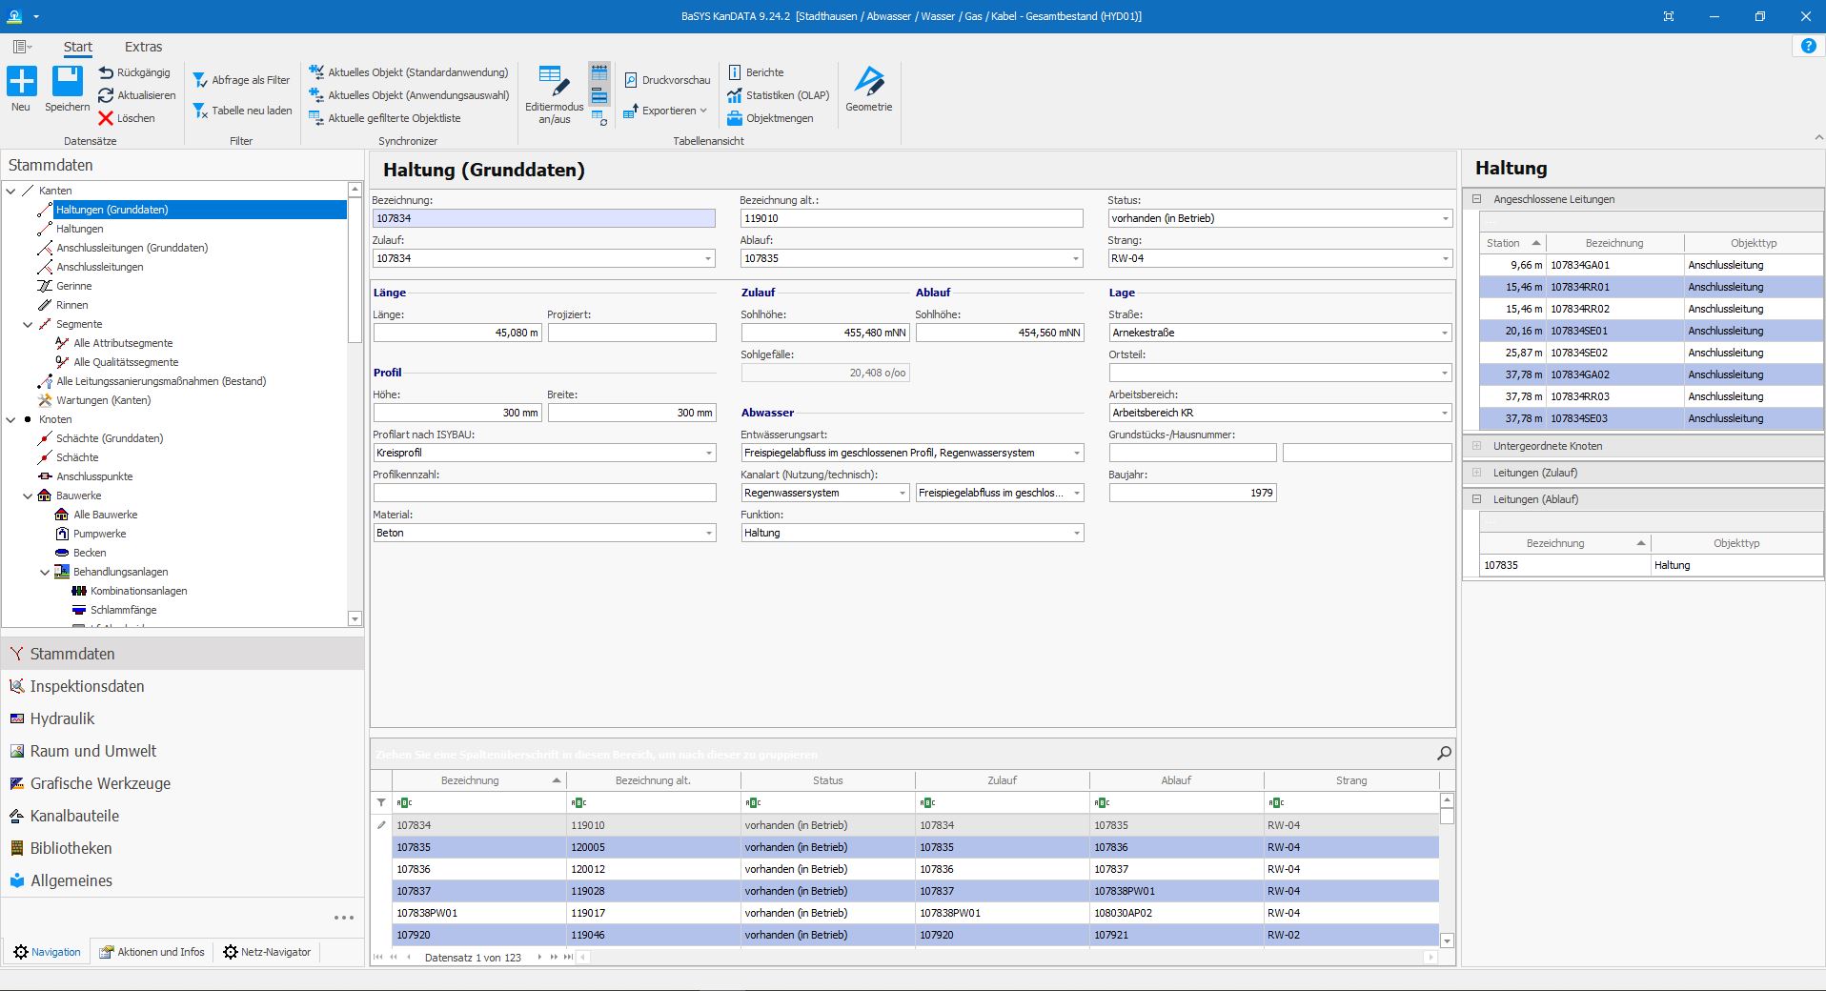Sync Aktuelles Objekt (Anwendungsauswahl)
This screenshot has width=1826, height=991.
click(410, 95)
